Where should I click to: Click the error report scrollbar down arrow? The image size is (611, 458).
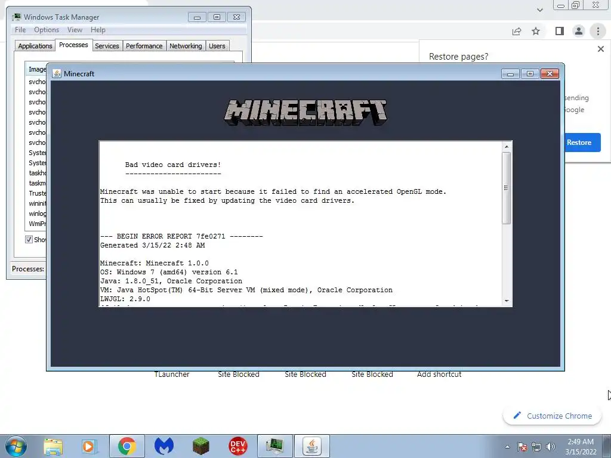(507, 301)
